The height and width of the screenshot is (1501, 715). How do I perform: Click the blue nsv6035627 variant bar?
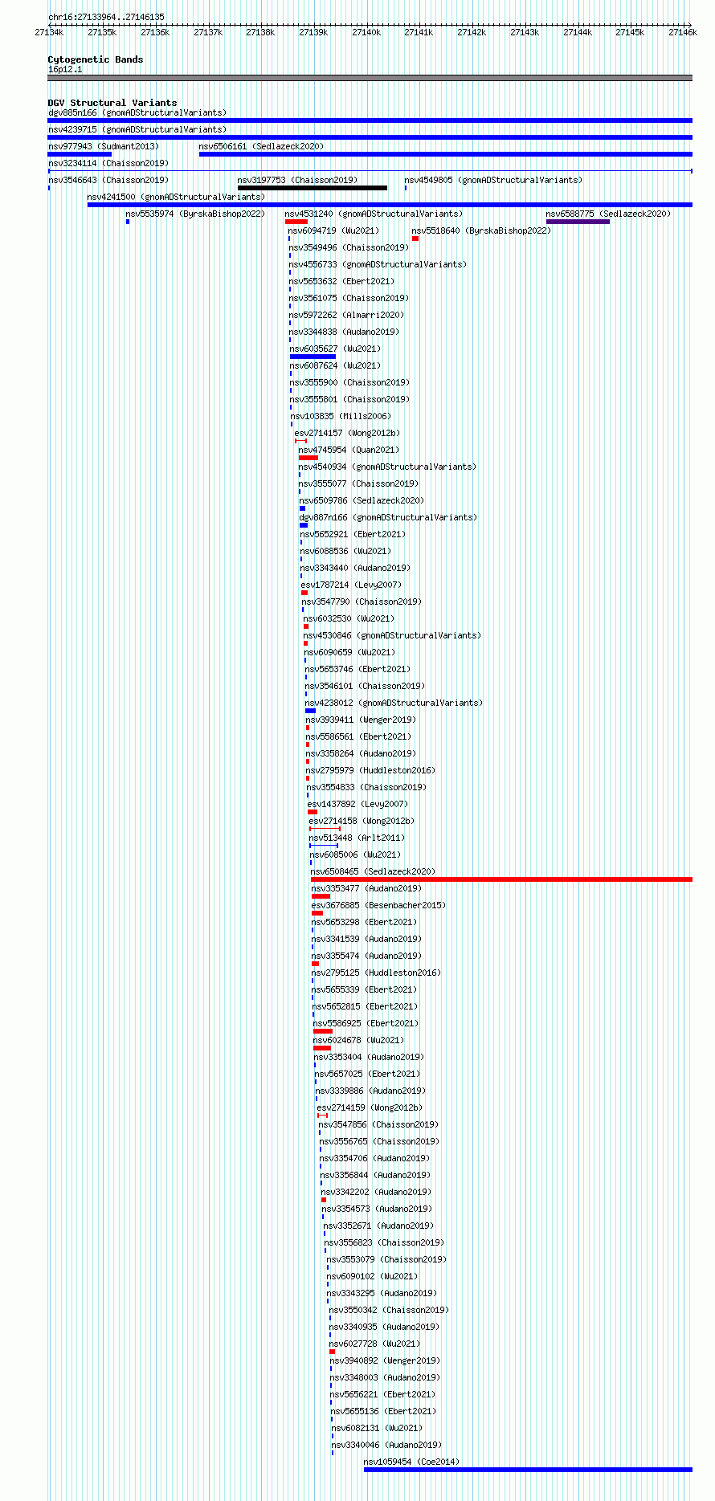pos(313,357)
